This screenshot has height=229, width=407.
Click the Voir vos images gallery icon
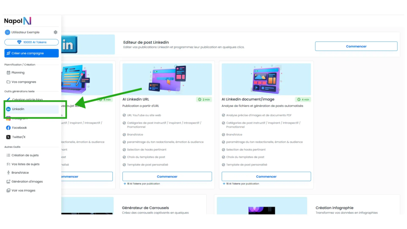click(8, 190)
